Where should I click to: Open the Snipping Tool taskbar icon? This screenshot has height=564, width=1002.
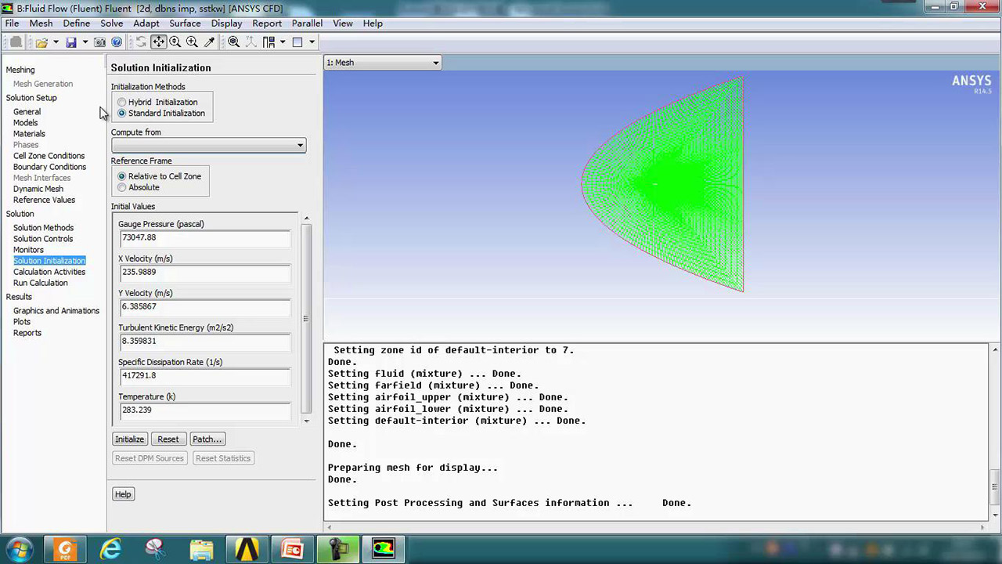click(x=157, y=549)
